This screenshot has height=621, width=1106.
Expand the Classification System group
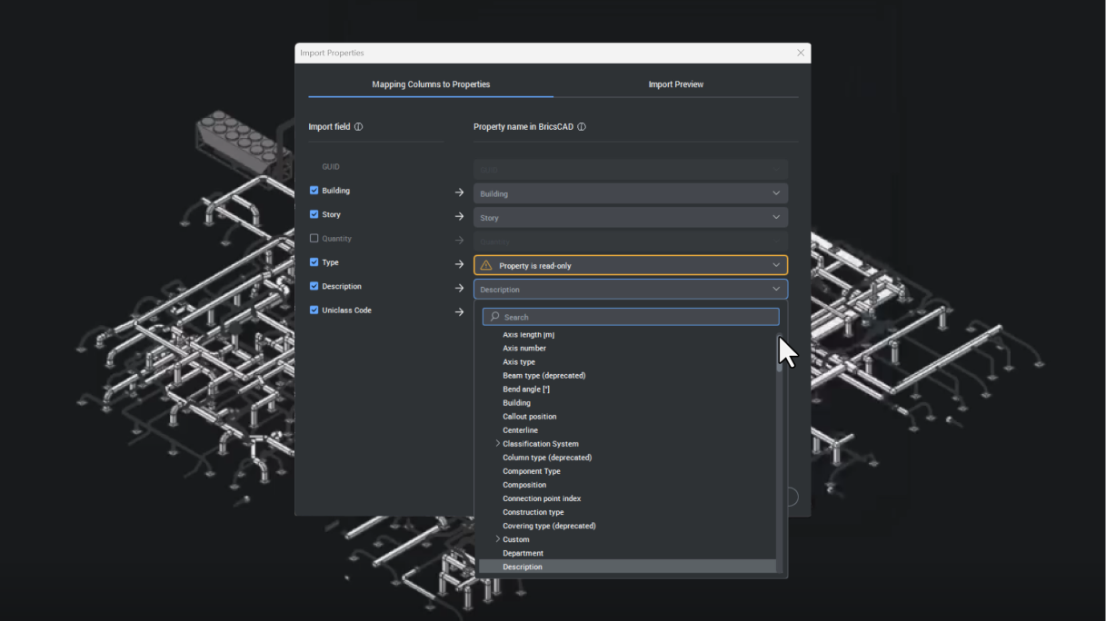pos(498,444)
